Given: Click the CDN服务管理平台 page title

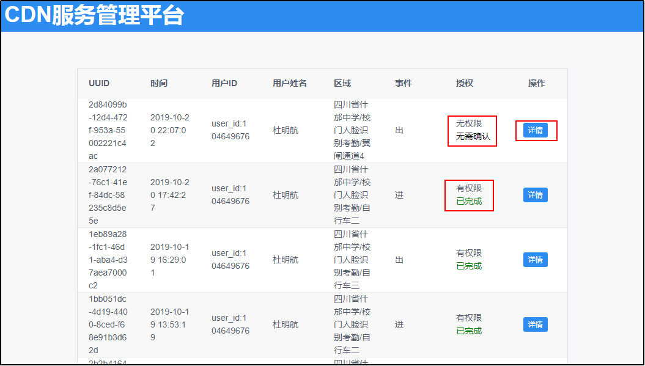Looking at the screenshot, I should pyautogui.click(x=94, y=16).
